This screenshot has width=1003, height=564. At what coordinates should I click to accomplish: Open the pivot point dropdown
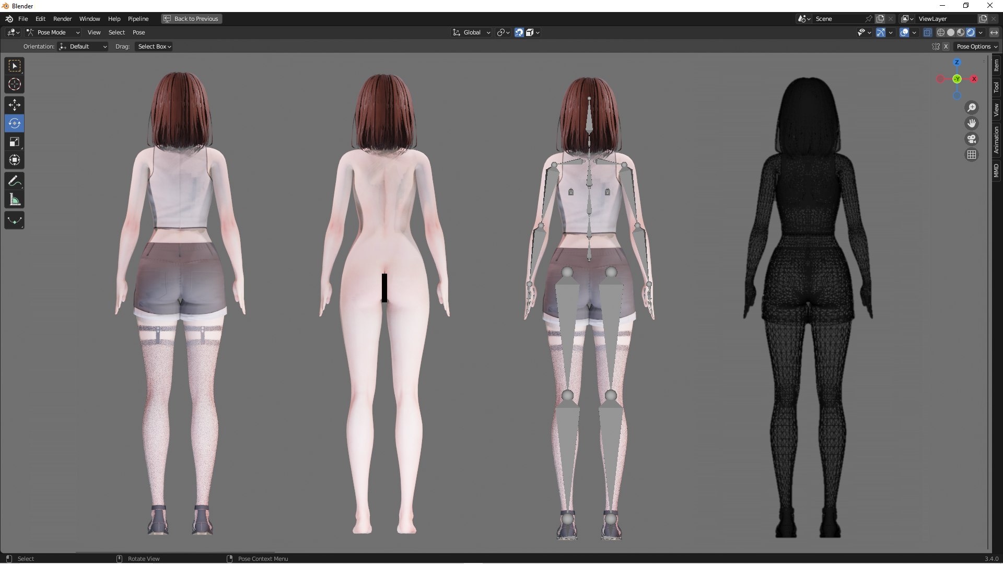504,32
